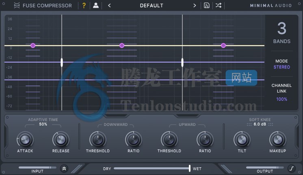Screen dimensions: 303x175
Task: Click the upper purple downward threshold line
Action: [134, 62]
